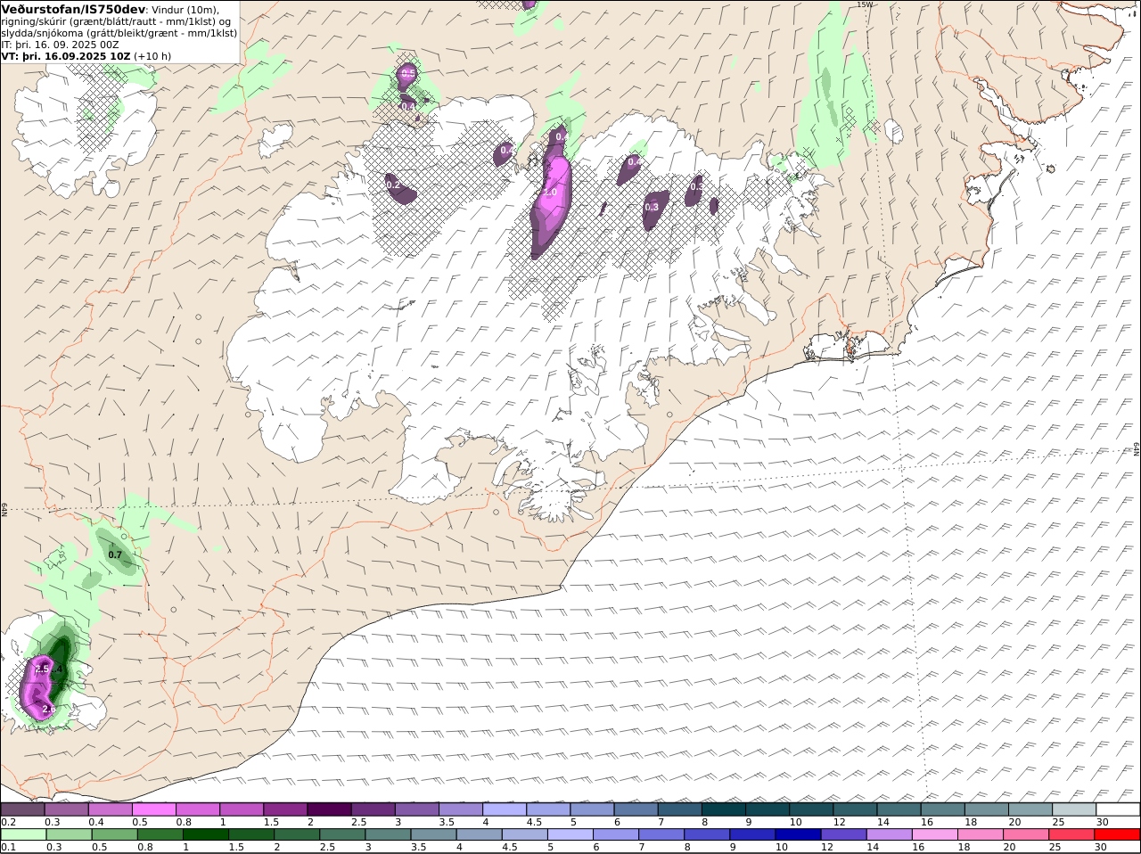Click the 0.1 label under the bottom legend row

point(8,847)
